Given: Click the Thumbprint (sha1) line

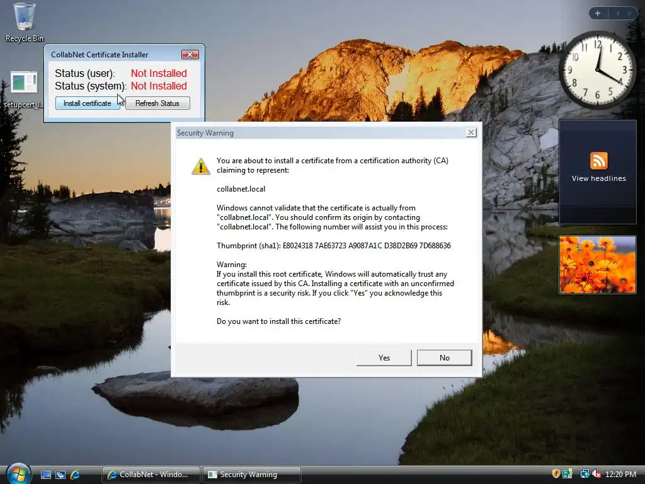Looking at the screenshot, I should [x=334, y=246].
